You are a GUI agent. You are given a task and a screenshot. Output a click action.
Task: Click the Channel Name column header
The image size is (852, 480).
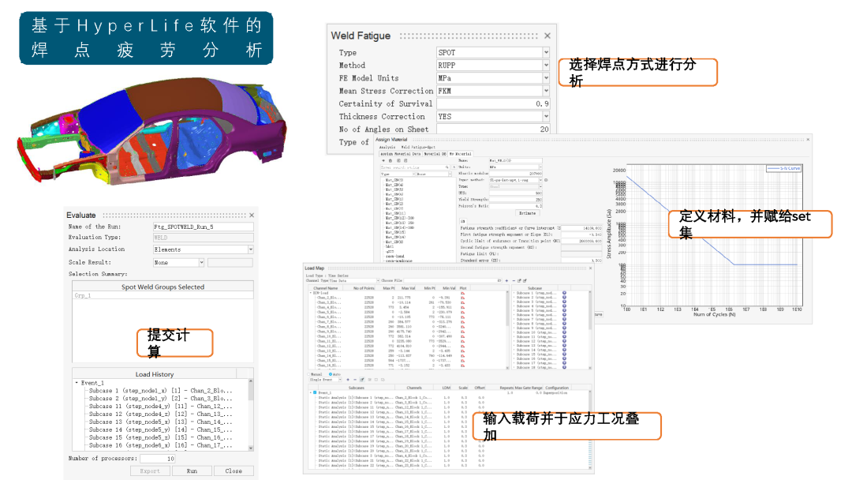[326, 288]
